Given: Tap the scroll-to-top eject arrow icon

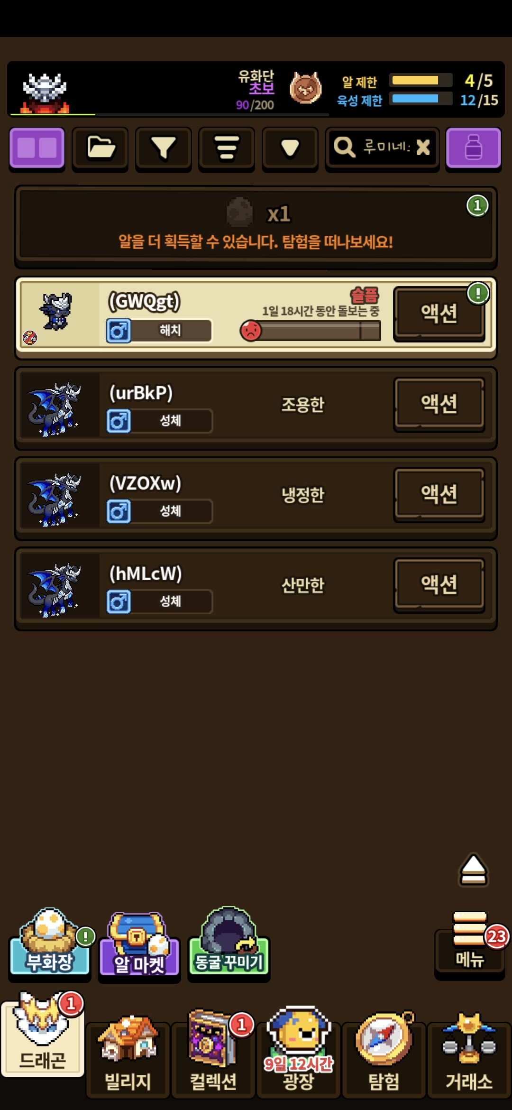Looking at the screenshot, I should tap(473, 869).
